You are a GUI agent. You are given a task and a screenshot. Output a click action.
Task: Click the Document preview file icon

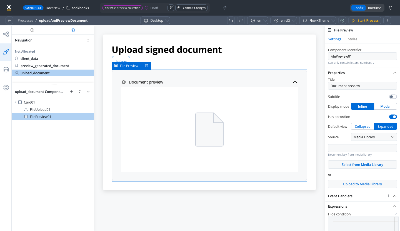(x=124, y=82)
